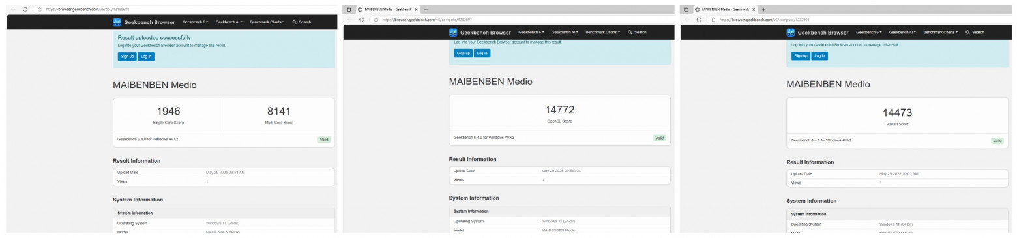This screenshot has height=238, width=1017.
Task: Click the Valid badge in Vulkan result window
Action: coord(997,140)
